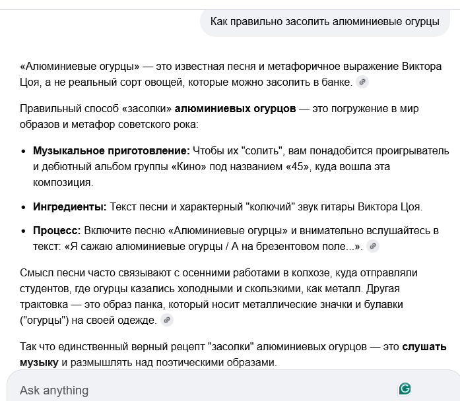The image size is (460, 401).
Task: Click the Grammarly icon in input box
Action: 405,388
